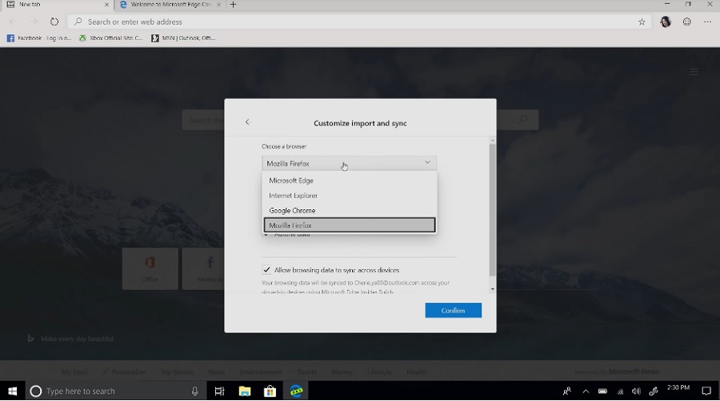Open Microsoft Store from taskbar
The height and width of the screenshot is (401, 720).
pyautogui.click(x=270, y=391)
